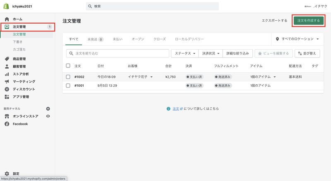The image size is (331, 181).
Task: Click 詳細な絞り込み button
Action: (x=237, y=53)
